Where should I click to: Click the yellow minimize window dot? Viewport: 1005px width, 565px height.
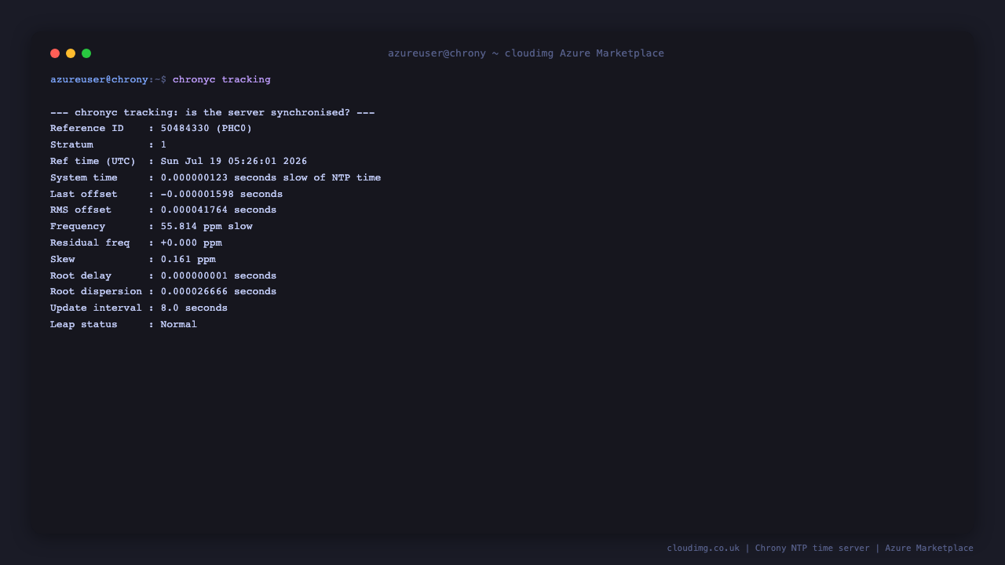point(71,53)
